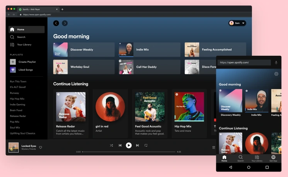Open a new browser tab
288x177 pixels.
coord(62,9)
